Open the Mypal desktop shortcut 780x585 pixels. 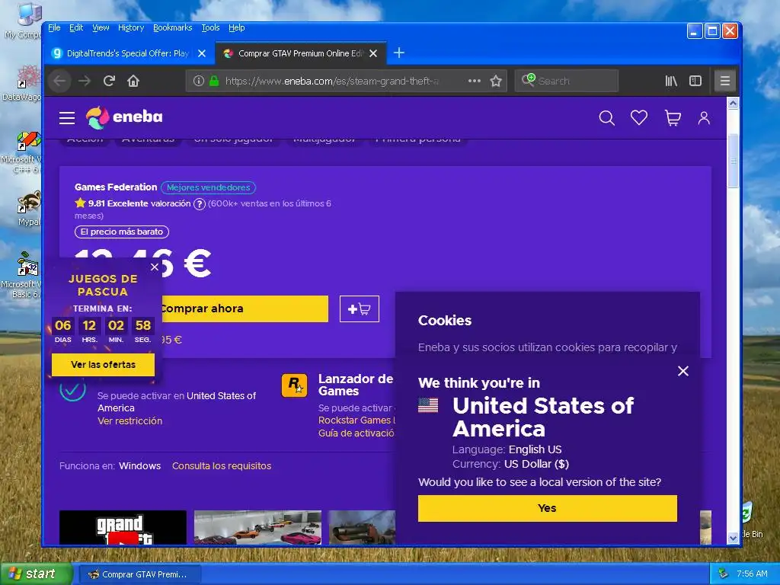tap(28, 208)
